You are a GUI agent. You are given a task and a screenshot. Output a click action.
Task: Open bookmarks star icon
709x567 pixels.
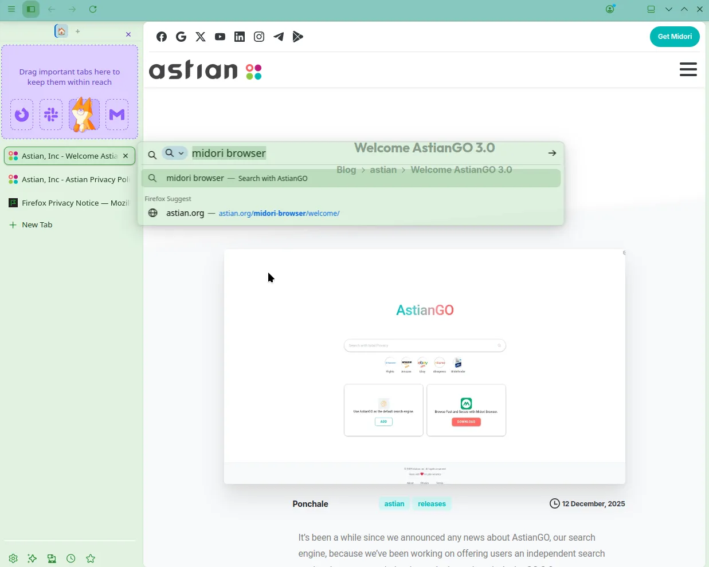tap(91, 559)
